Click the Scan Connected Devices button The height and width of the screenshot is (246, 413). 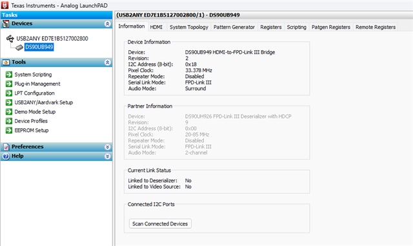[x=160, y=223]
